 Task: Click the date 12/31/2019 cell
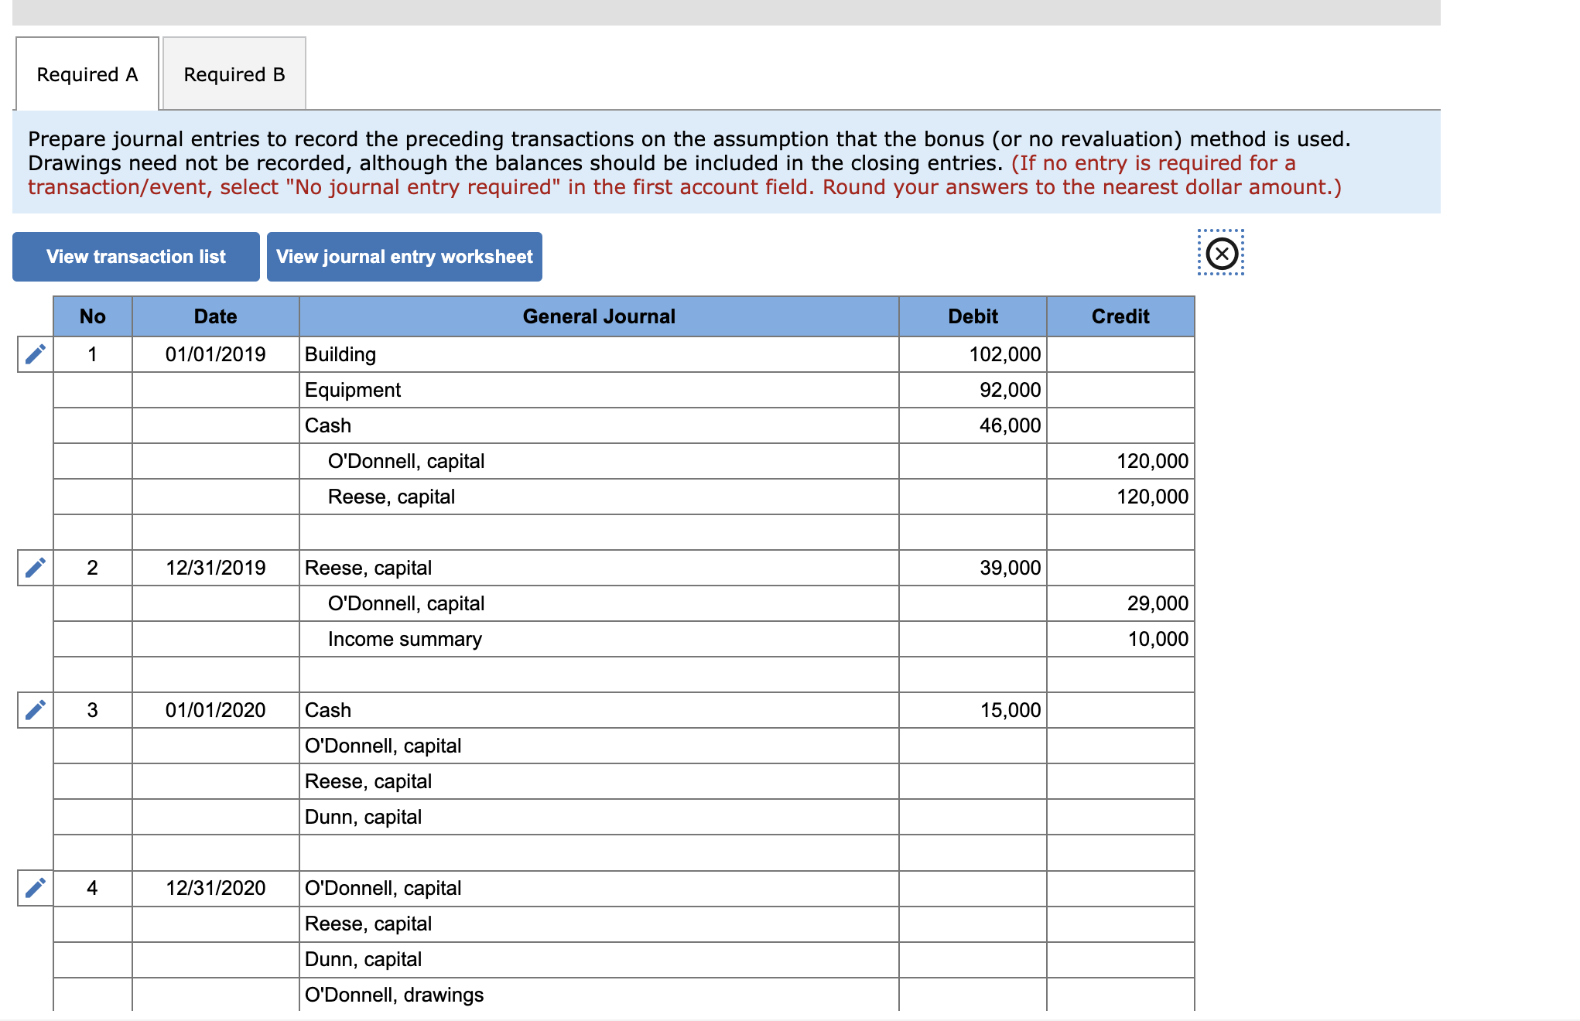pyautogui.click(x=215, y=568)
